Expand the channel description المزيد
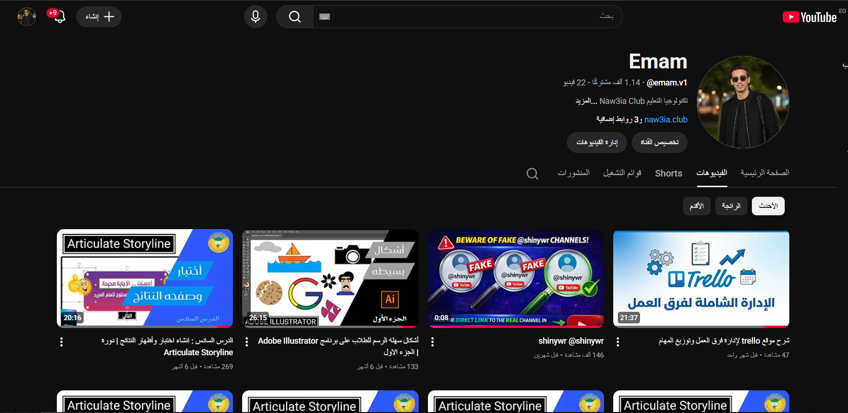The image size is (848, 413). point(586,101)
